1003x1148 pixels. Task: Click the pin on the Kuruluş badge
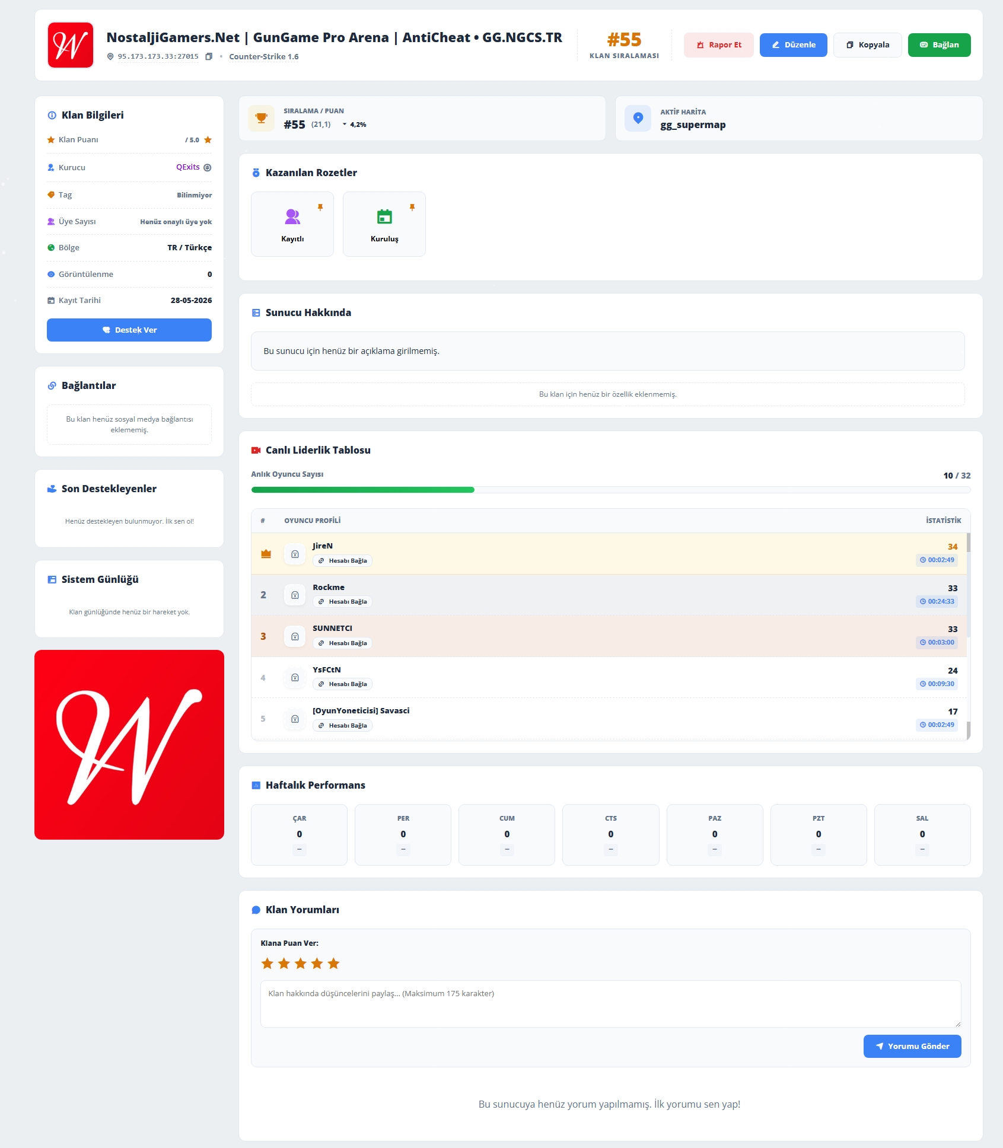pyautogui.click(x=412, y=207)
